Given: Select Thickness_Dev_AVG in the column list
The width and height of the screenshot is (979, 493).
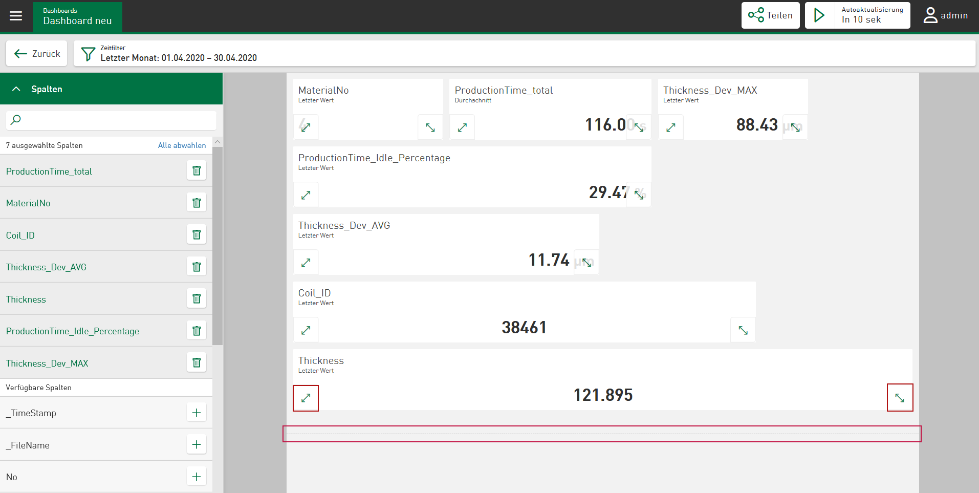Looking at the screenshot, I should coord(46,267).
